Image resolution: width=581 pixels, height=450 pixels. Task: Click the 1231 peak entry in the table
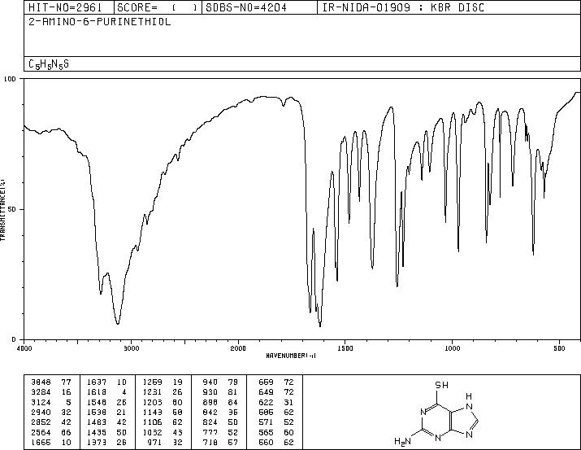pos(163,392)
